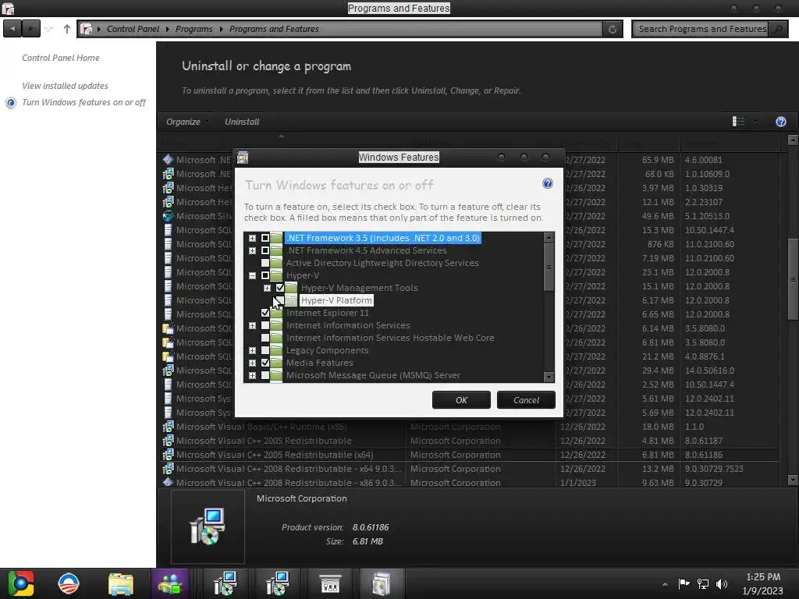The image size is (799, 599).
Task: Show hidden tray icons arrow
Action: click(x=665, y=584)
